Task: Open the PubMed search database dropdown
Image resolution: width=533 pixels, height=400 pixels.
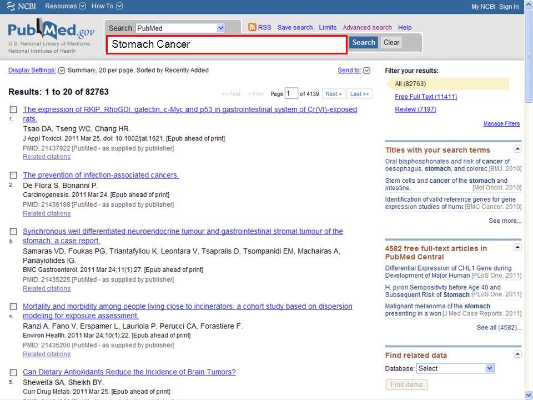Action: tap(180, 28)
